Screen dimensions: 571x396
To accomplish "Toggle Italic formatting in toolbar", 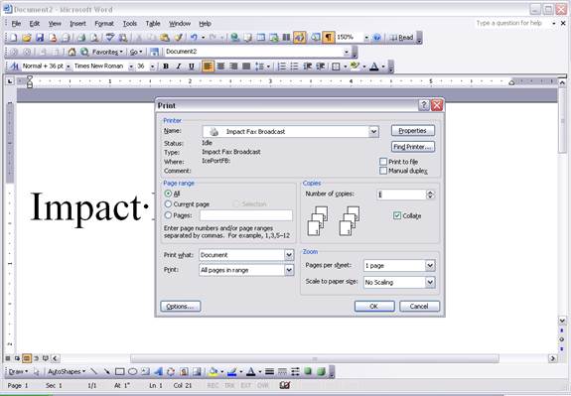I will coord(179,66).
